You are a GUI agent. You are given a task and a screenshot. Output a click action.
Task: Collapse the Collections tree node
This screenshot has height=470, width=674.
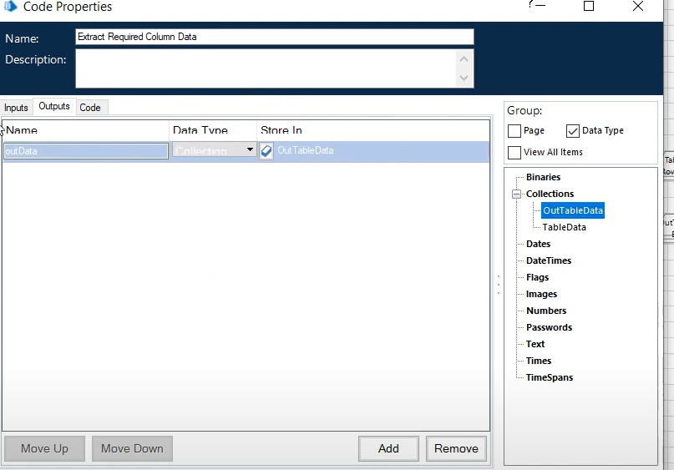pyautogui.click(x=516, y=194)
